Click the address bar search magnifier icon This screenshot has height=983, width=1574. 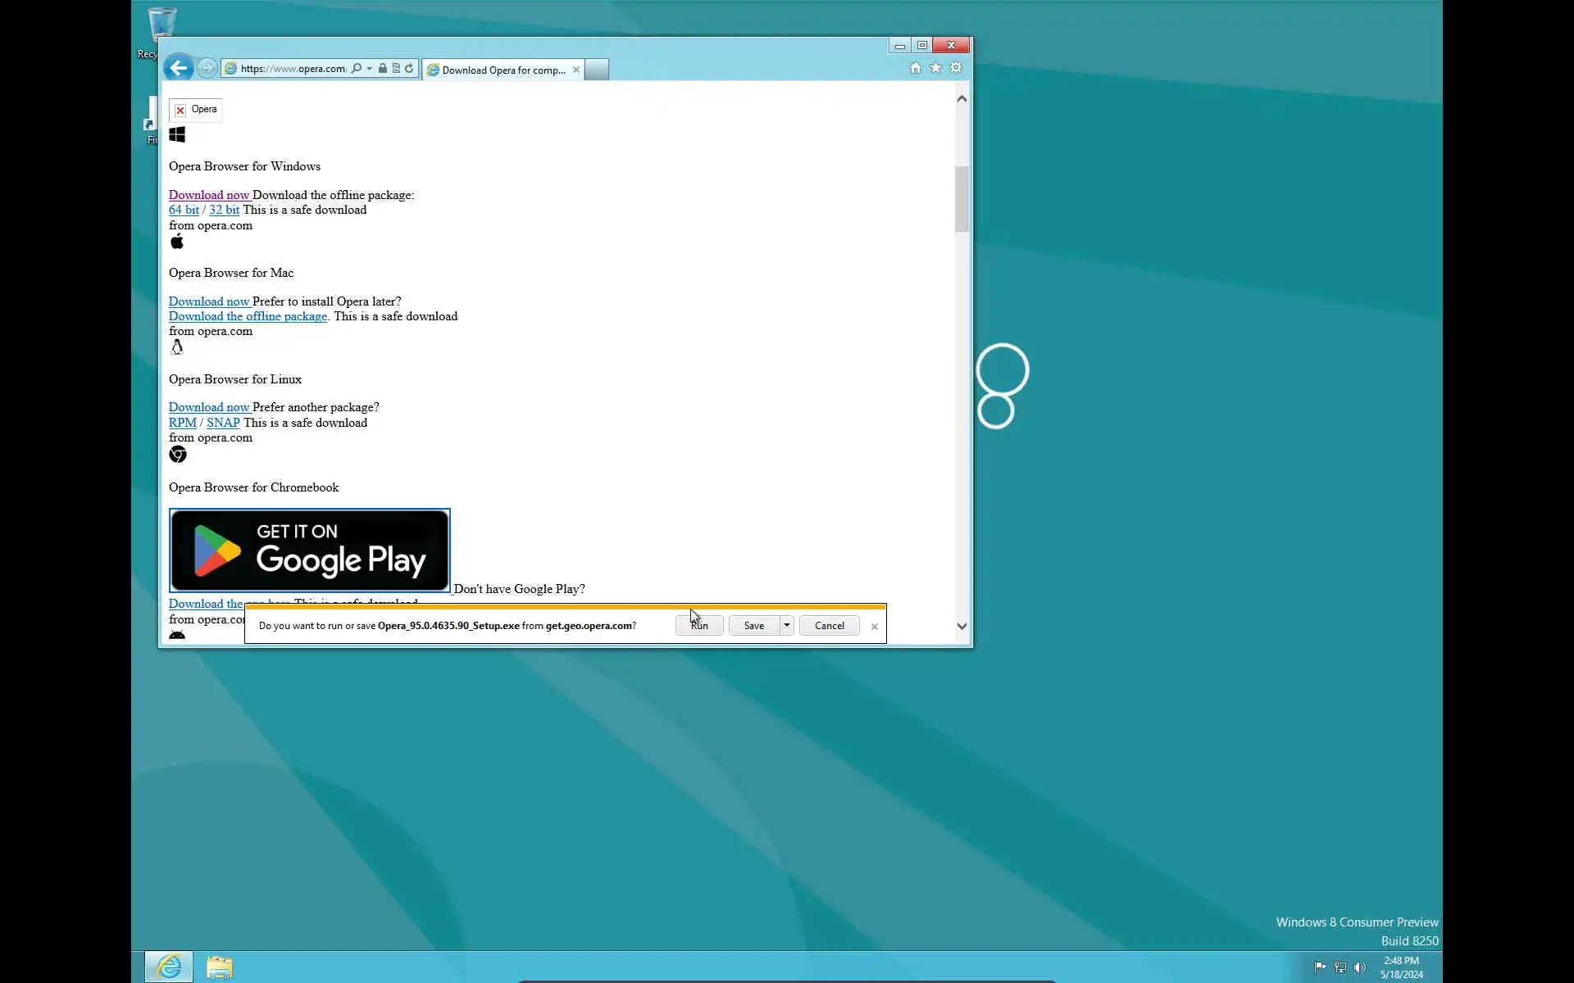pyautogui.click(x=357, y=69)
